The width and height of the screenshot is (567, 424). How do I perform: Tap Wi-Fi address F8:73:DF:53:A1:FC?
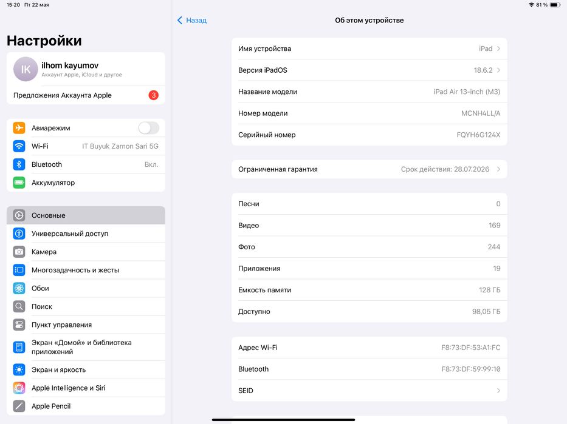tap(471, 348)
